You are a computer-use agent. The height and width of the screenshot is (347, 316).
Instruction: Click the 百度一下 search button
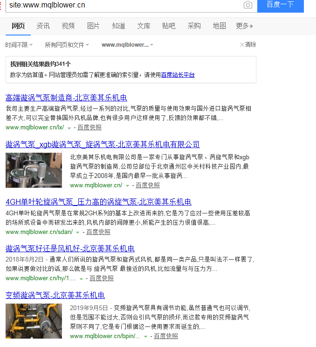tap(281, 5)
